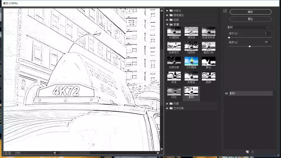Click the 确定 (OK) button
Viewport: 281px width, 158px height.
click(x=250, y=12)
